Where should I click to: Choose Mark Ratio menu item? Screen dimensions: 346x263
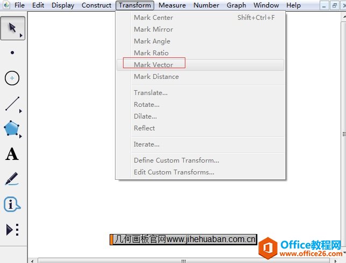point(200,53)
